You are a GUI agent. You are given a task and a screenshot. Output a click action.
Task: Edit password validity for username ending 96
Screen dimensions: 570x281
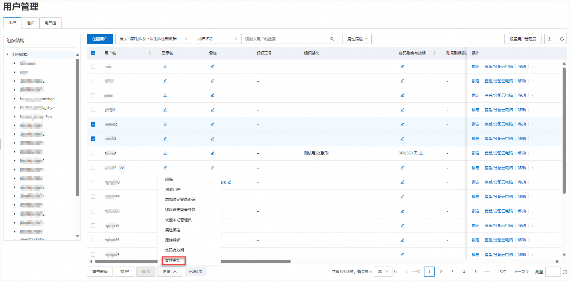[402, 240]
